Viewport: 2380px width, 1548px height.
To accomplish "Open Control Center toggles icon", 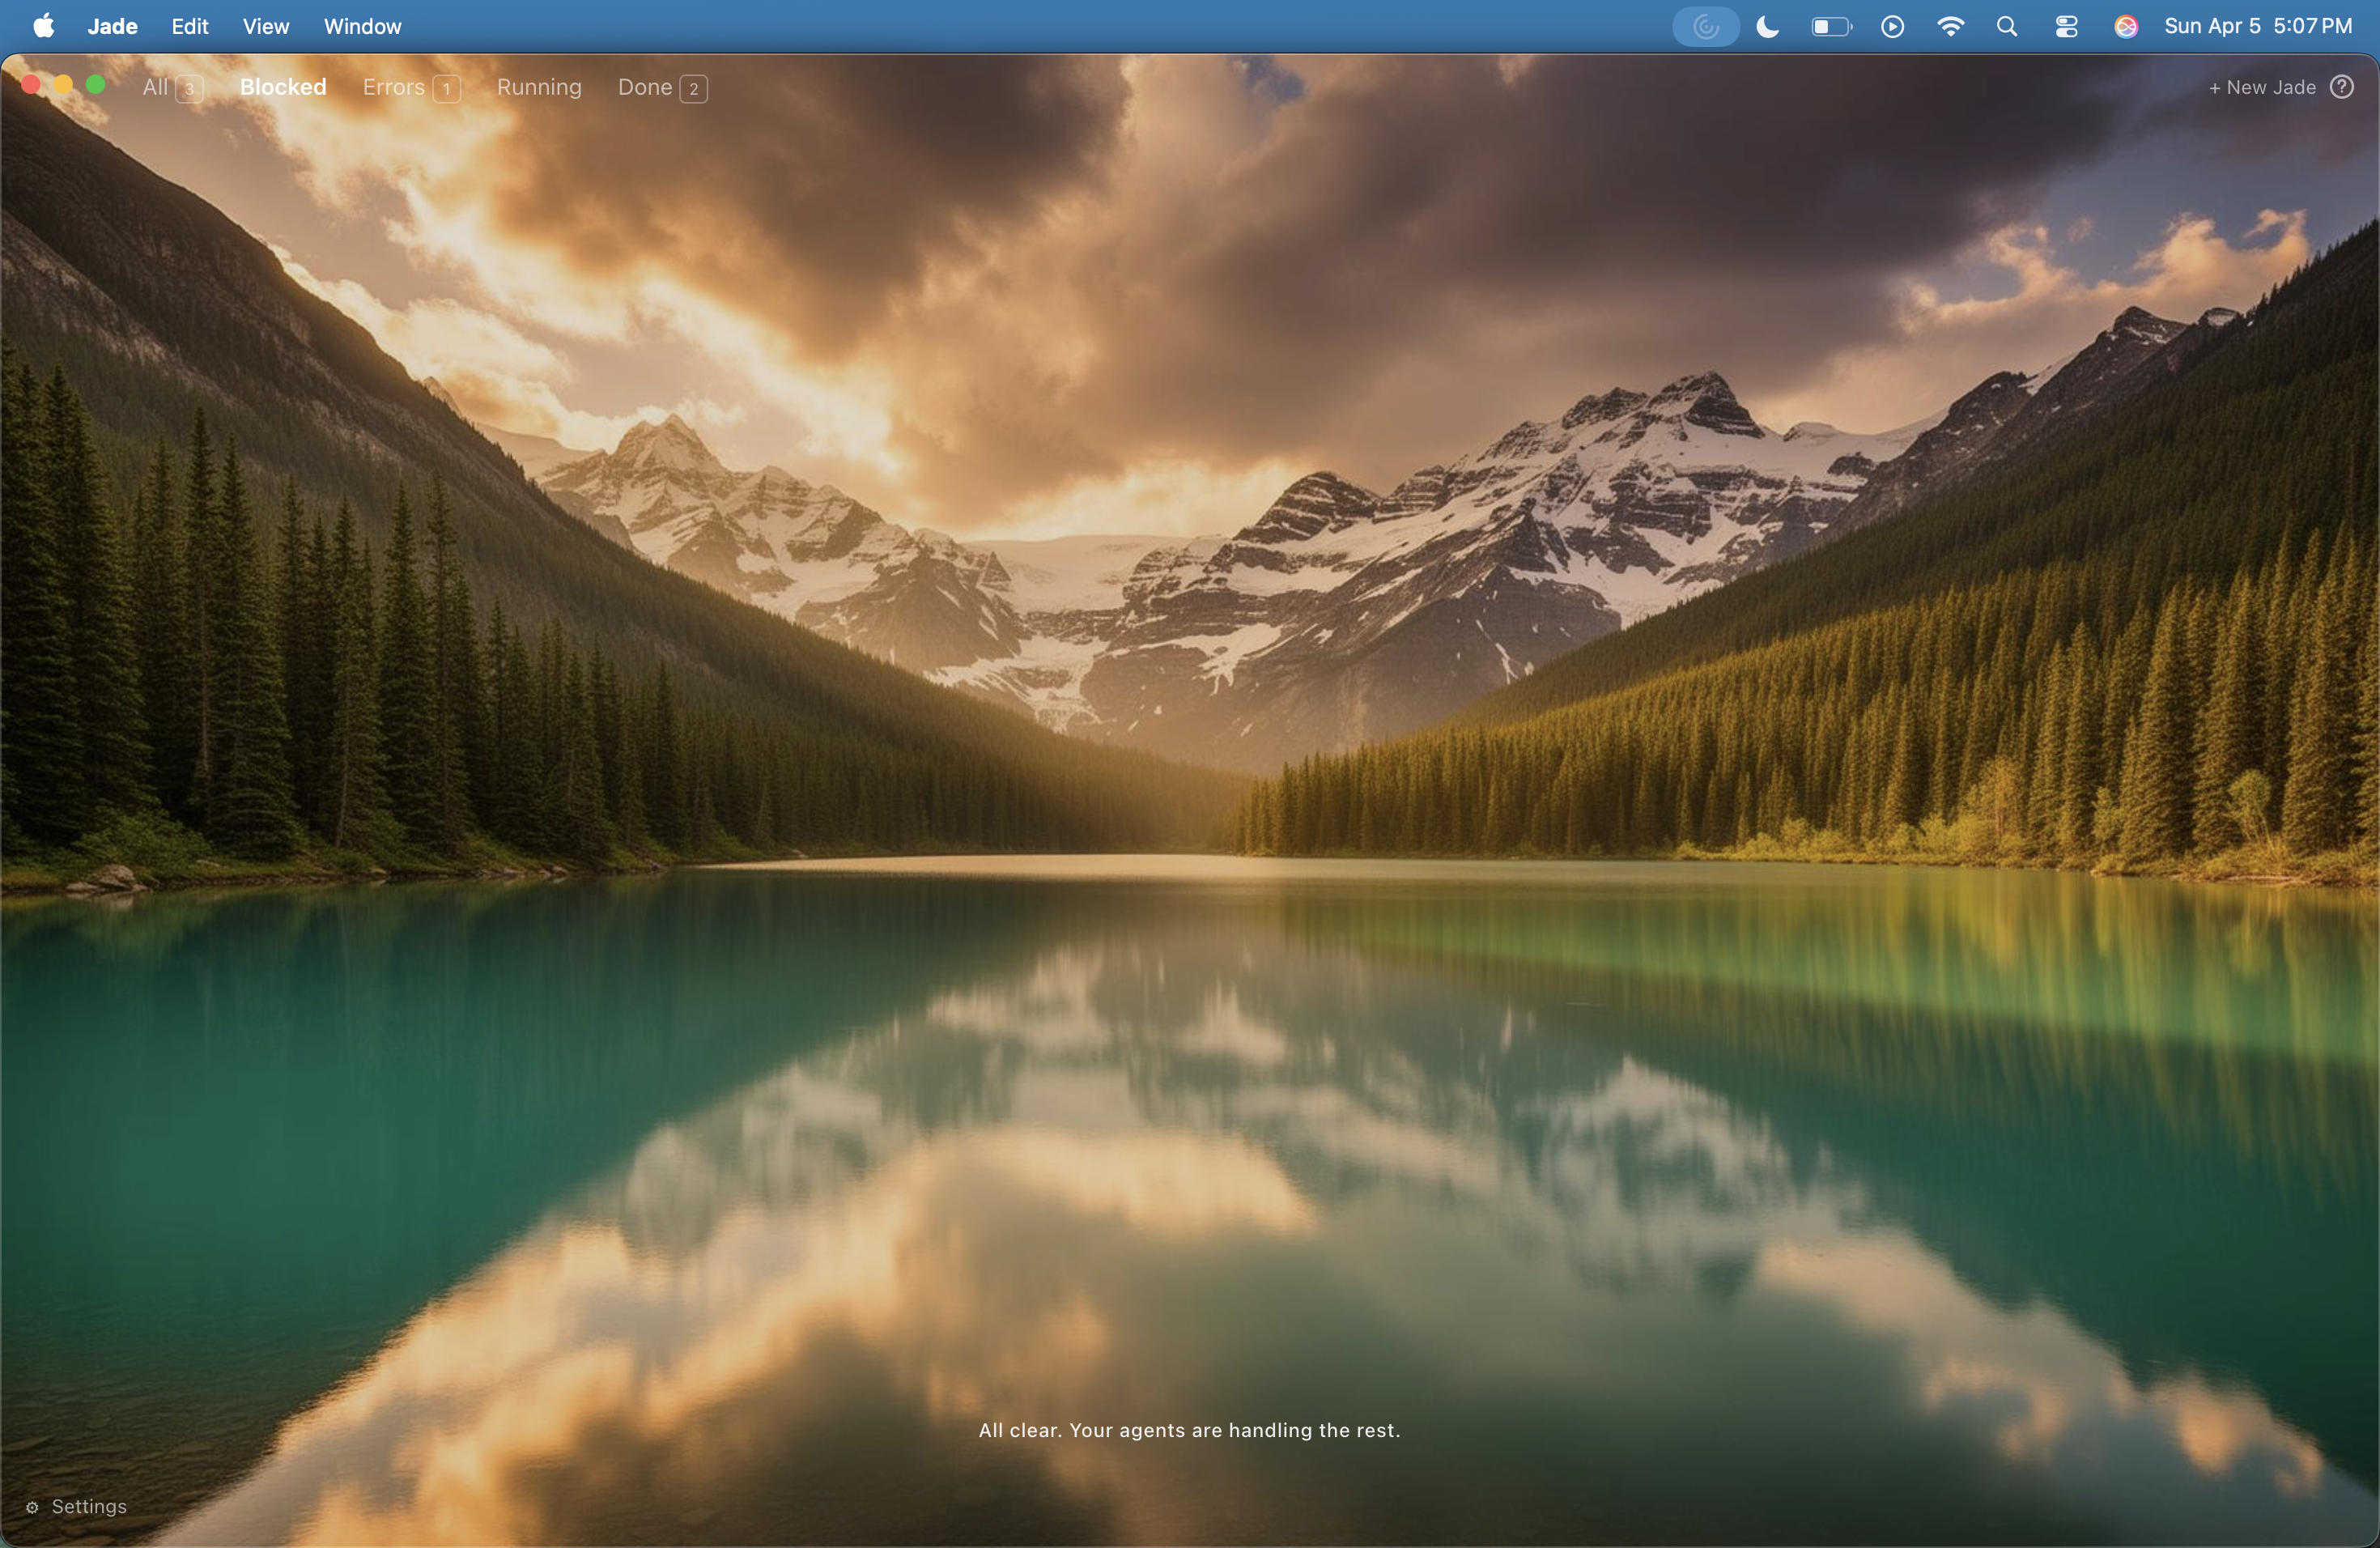I will point(2066,27).
